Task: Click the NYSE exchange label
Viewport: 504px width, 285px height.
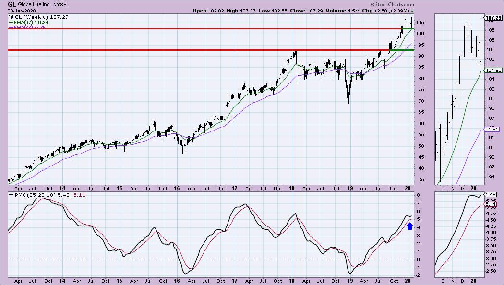Action: [60, 5]
